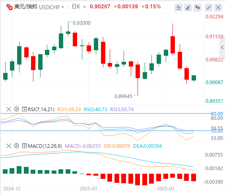Screen dimensions: 225x194
Task: Click the MACD axis -0.00390 label
Action: tap(213, 182)
